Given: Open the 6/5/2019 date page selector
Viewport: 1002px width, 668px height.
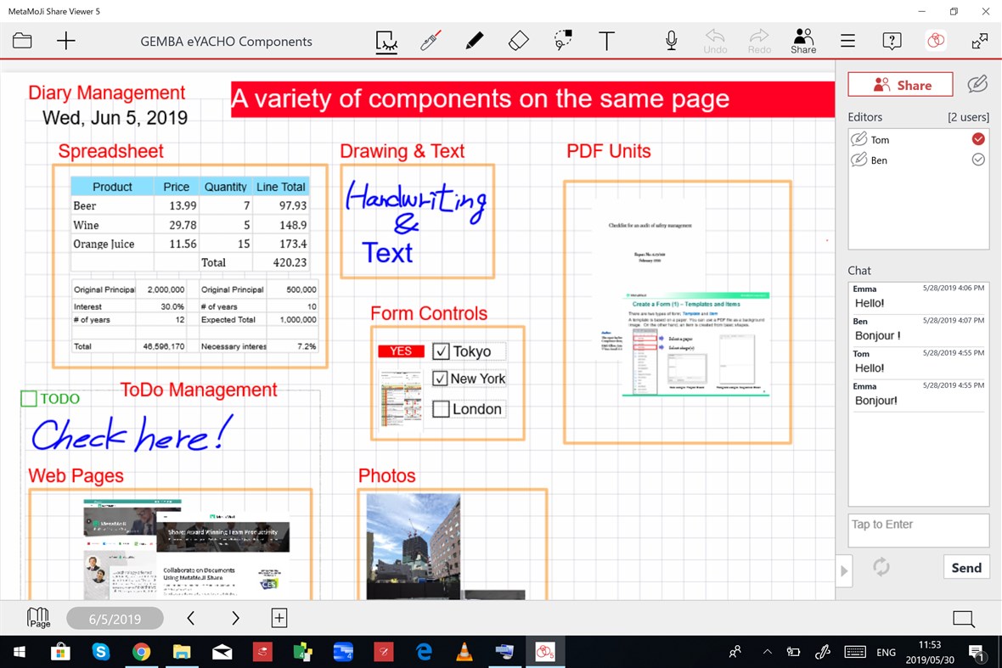Looking at the screenshot, I should point(115,618).
